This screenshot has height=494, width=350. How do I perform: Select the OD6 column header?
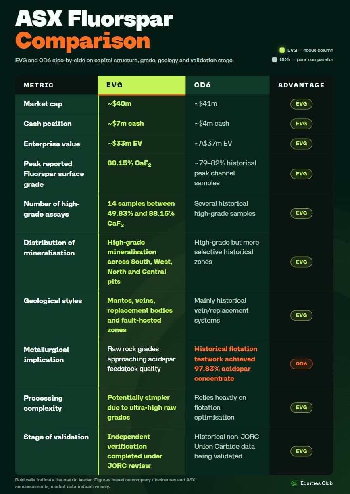tap(227, 85)
